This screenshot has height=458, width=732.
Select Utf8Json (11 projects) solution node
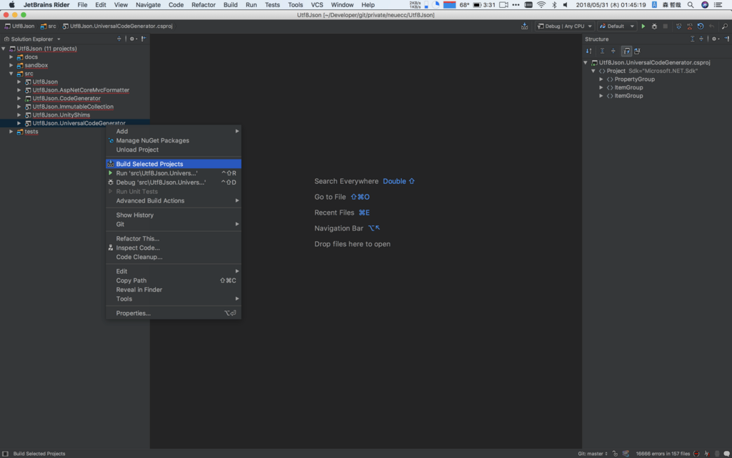pyautogui.click(x=46, y=49)
